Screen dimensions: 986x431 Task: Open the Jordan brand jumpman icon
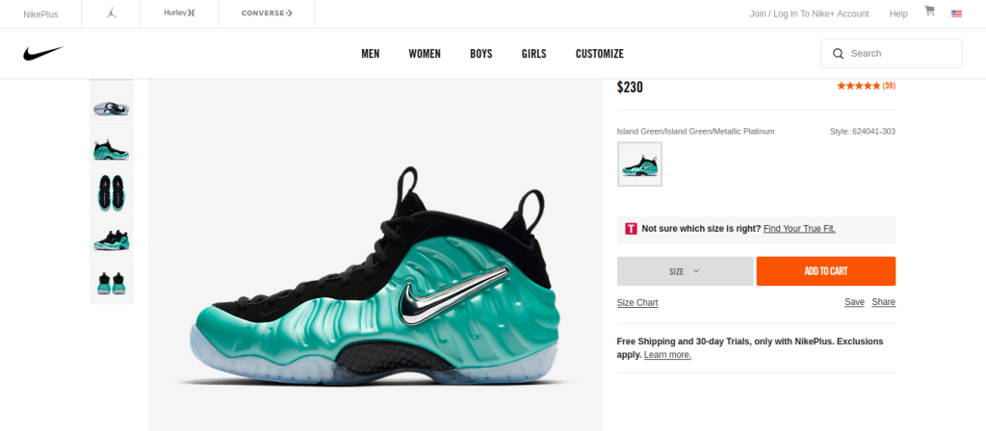[112, 13]
